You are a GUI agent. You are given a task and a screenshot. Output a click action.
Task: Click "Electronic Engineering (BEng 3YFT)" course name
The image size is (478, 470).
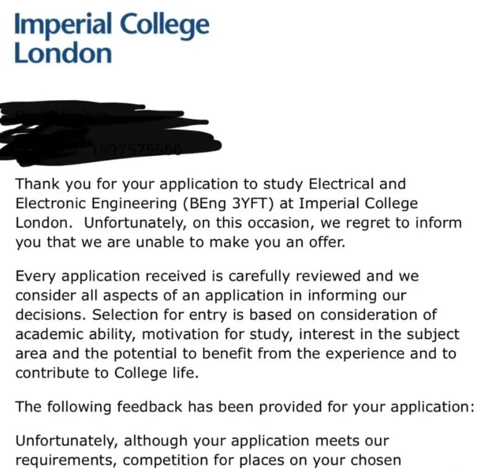point(144,204)
